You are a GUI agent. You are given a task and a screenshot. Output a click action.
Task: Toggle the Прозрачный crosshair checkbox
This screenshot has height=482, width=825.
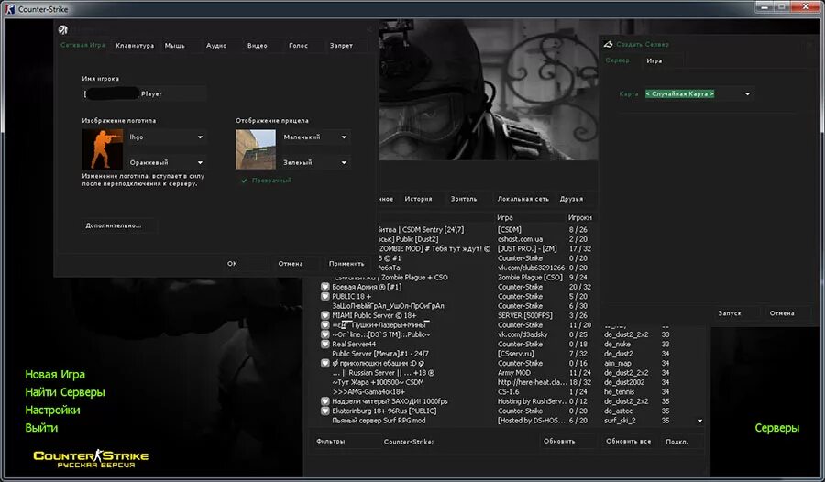pyautogui.click(x=244, y=181)
